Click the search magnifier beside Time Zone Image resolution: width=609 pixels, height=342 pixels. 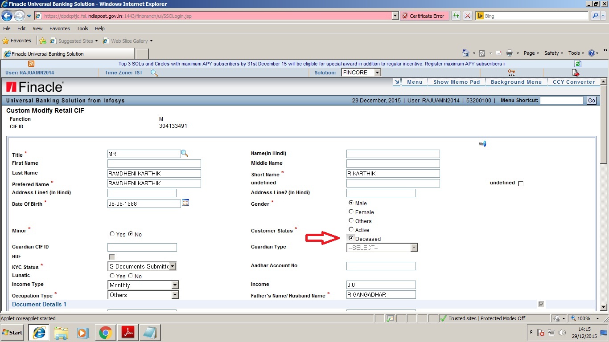click(x=154, y=73)
